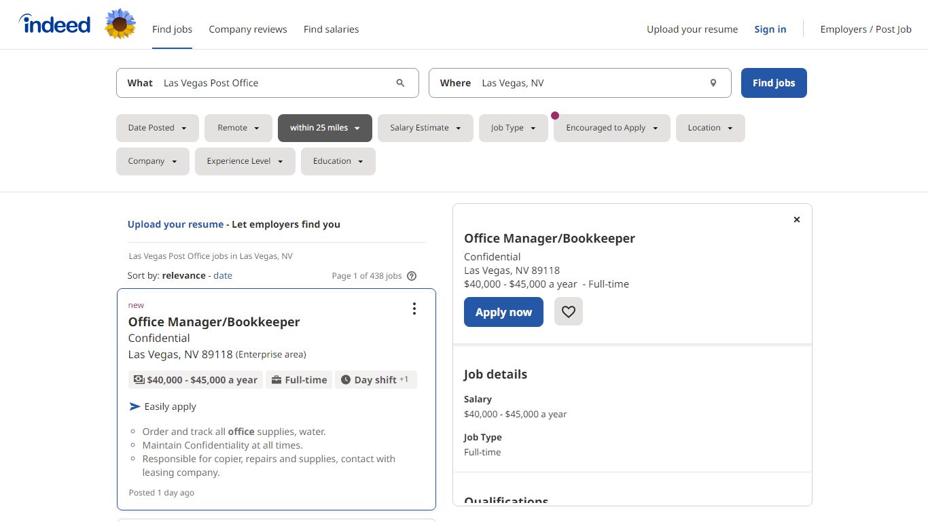Click the search magnifier icon in What field

(x=400, y=83)
